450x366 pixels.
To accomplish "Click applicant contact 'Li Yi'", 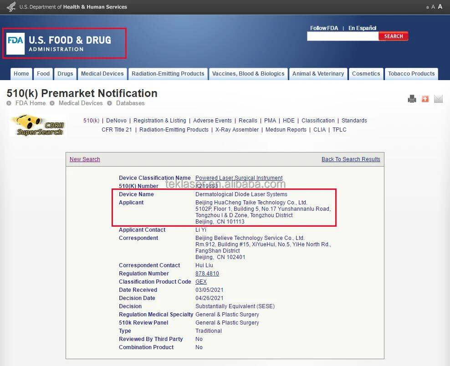I will point(201,230).
